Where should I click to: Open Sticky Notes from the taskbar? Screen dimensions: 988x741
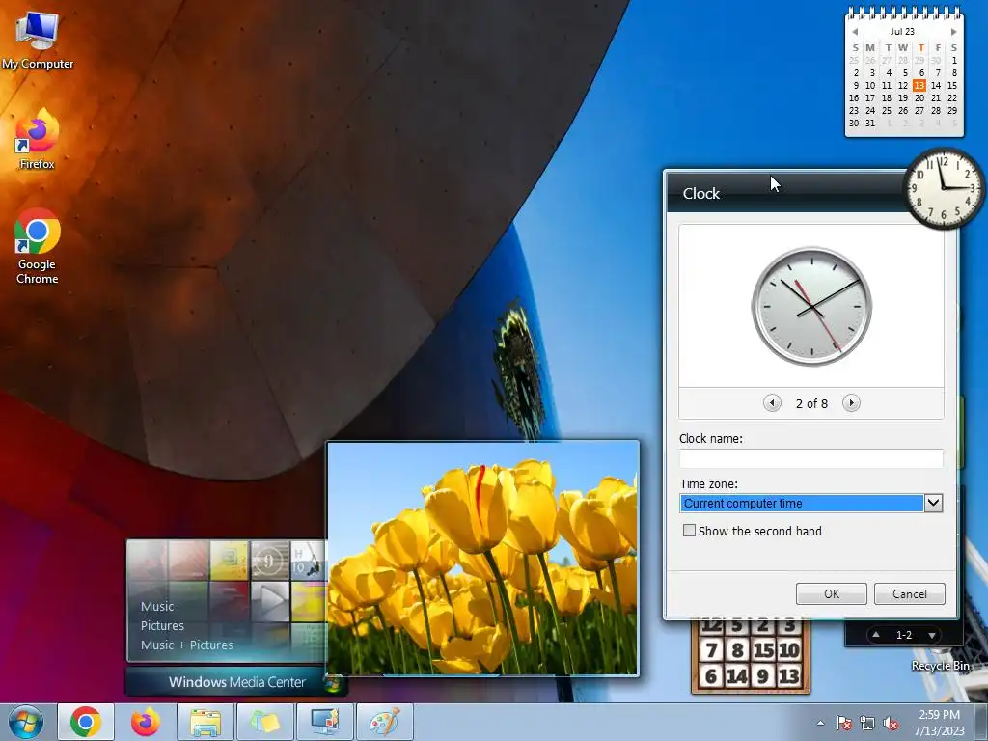265,722
